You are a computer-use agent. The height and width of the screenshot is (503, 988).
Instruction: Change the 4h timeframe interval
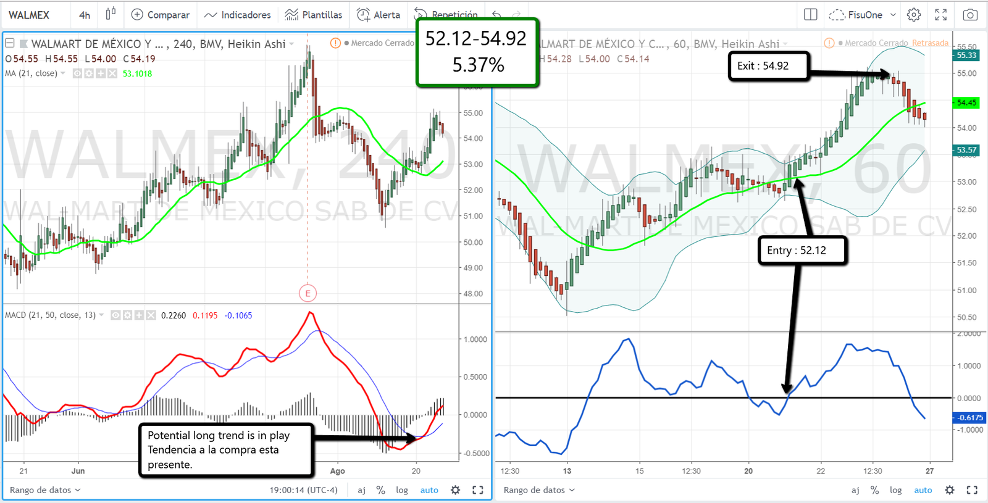coord(85,15)
